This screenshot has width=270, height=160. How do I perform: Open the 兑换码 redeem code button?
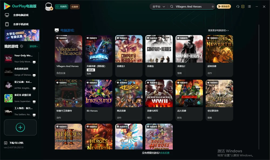tap(62, 6)
